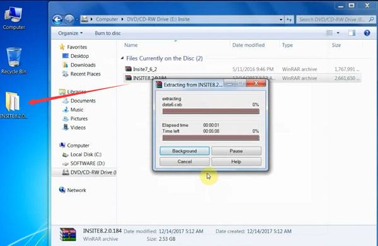This screenshot has height=246, width=378.
Task: Sort by Date modified column
Action: (248, 45)
